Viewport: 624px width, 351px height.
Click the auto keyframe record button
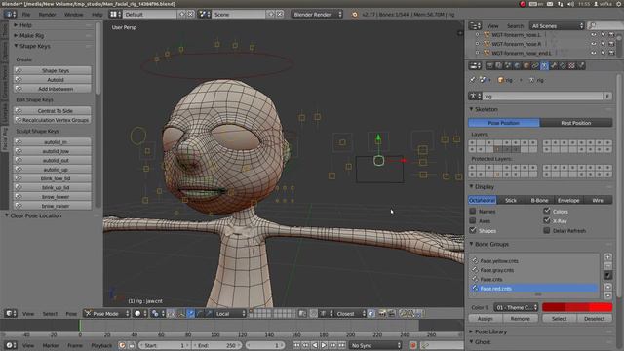(413, 345)
